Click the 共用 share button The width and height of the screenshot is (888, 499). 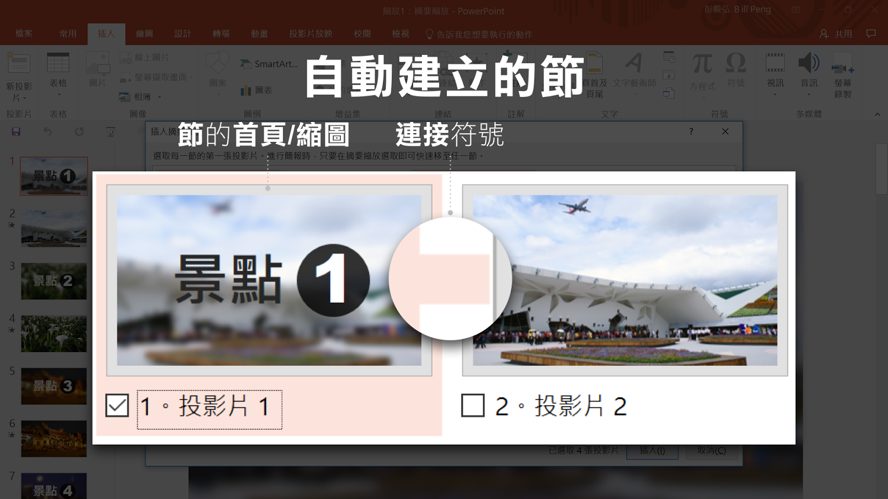click(836, 34)
